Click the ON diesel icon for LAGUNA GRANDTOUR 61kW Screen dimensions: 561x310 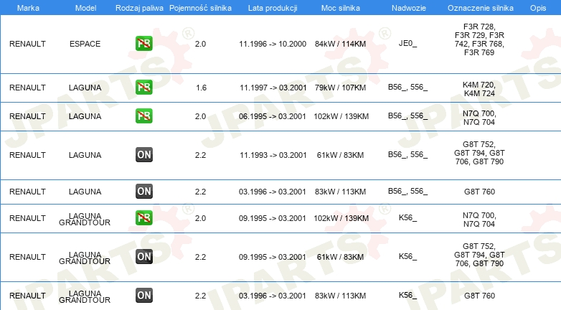click(x=143, y=257)
